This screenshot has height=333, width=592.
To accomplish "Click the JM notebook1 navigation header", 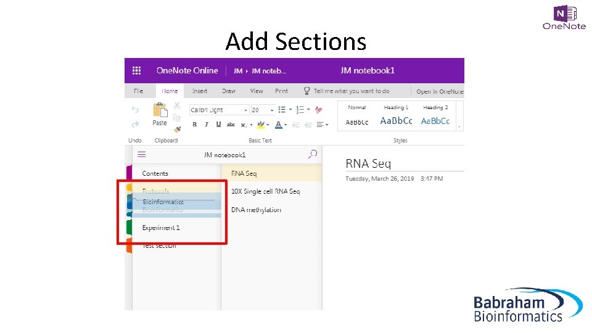I will coord(224,155).
